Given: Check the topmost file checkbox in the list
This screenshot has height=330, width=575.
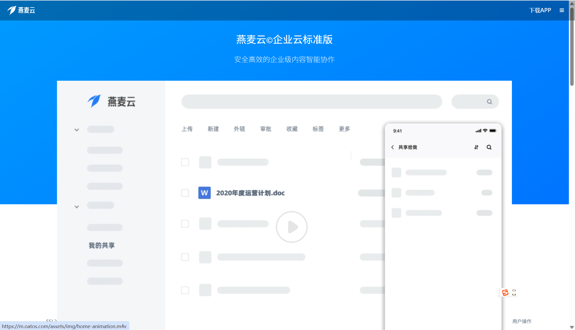Looking at the screenshot, I should (185, 162).
